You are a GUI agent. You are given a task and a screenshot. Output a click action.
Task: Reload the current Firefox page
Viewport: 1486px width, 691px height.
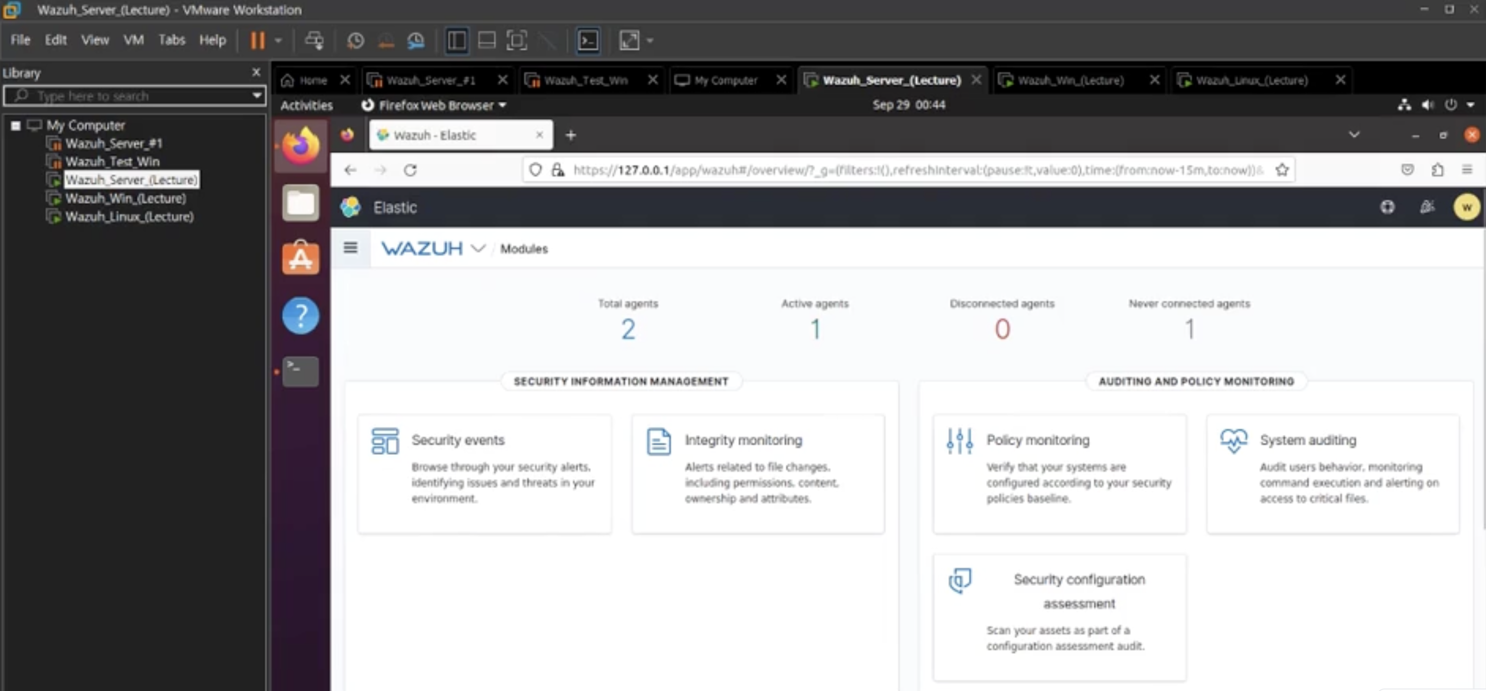coord(410,170)
